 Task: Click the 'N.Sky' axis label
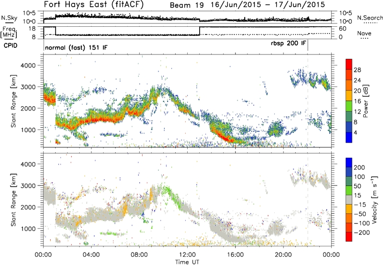9,18
